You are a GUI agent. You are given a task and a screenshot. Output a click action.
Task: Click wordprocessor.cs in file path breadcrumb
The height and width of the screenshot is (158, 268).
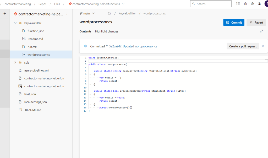(155, 13)
